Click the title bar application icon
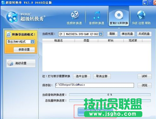Image resolution: width=156 pixels, height=119 pixels. [x=3, y=2]
